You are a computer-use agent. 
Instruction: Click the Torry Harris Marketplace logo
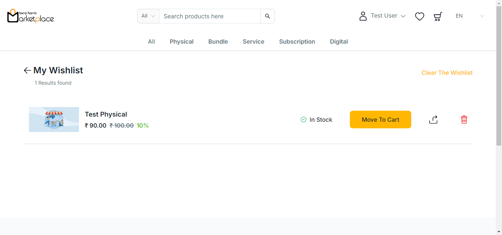click(31, 16)
